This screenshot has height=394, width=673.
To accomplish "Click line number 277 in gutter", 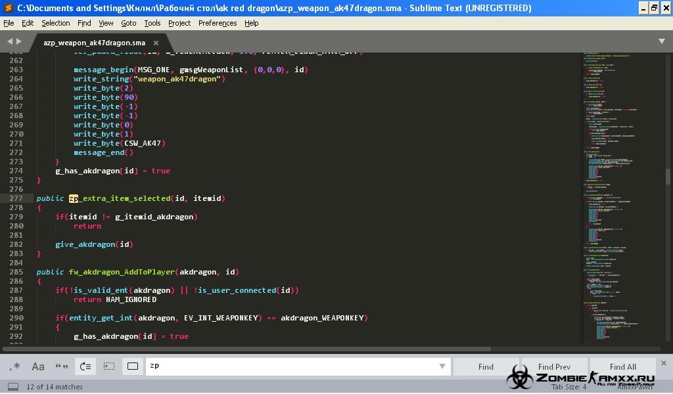I will pyautogui.click(x=16, y=198).
